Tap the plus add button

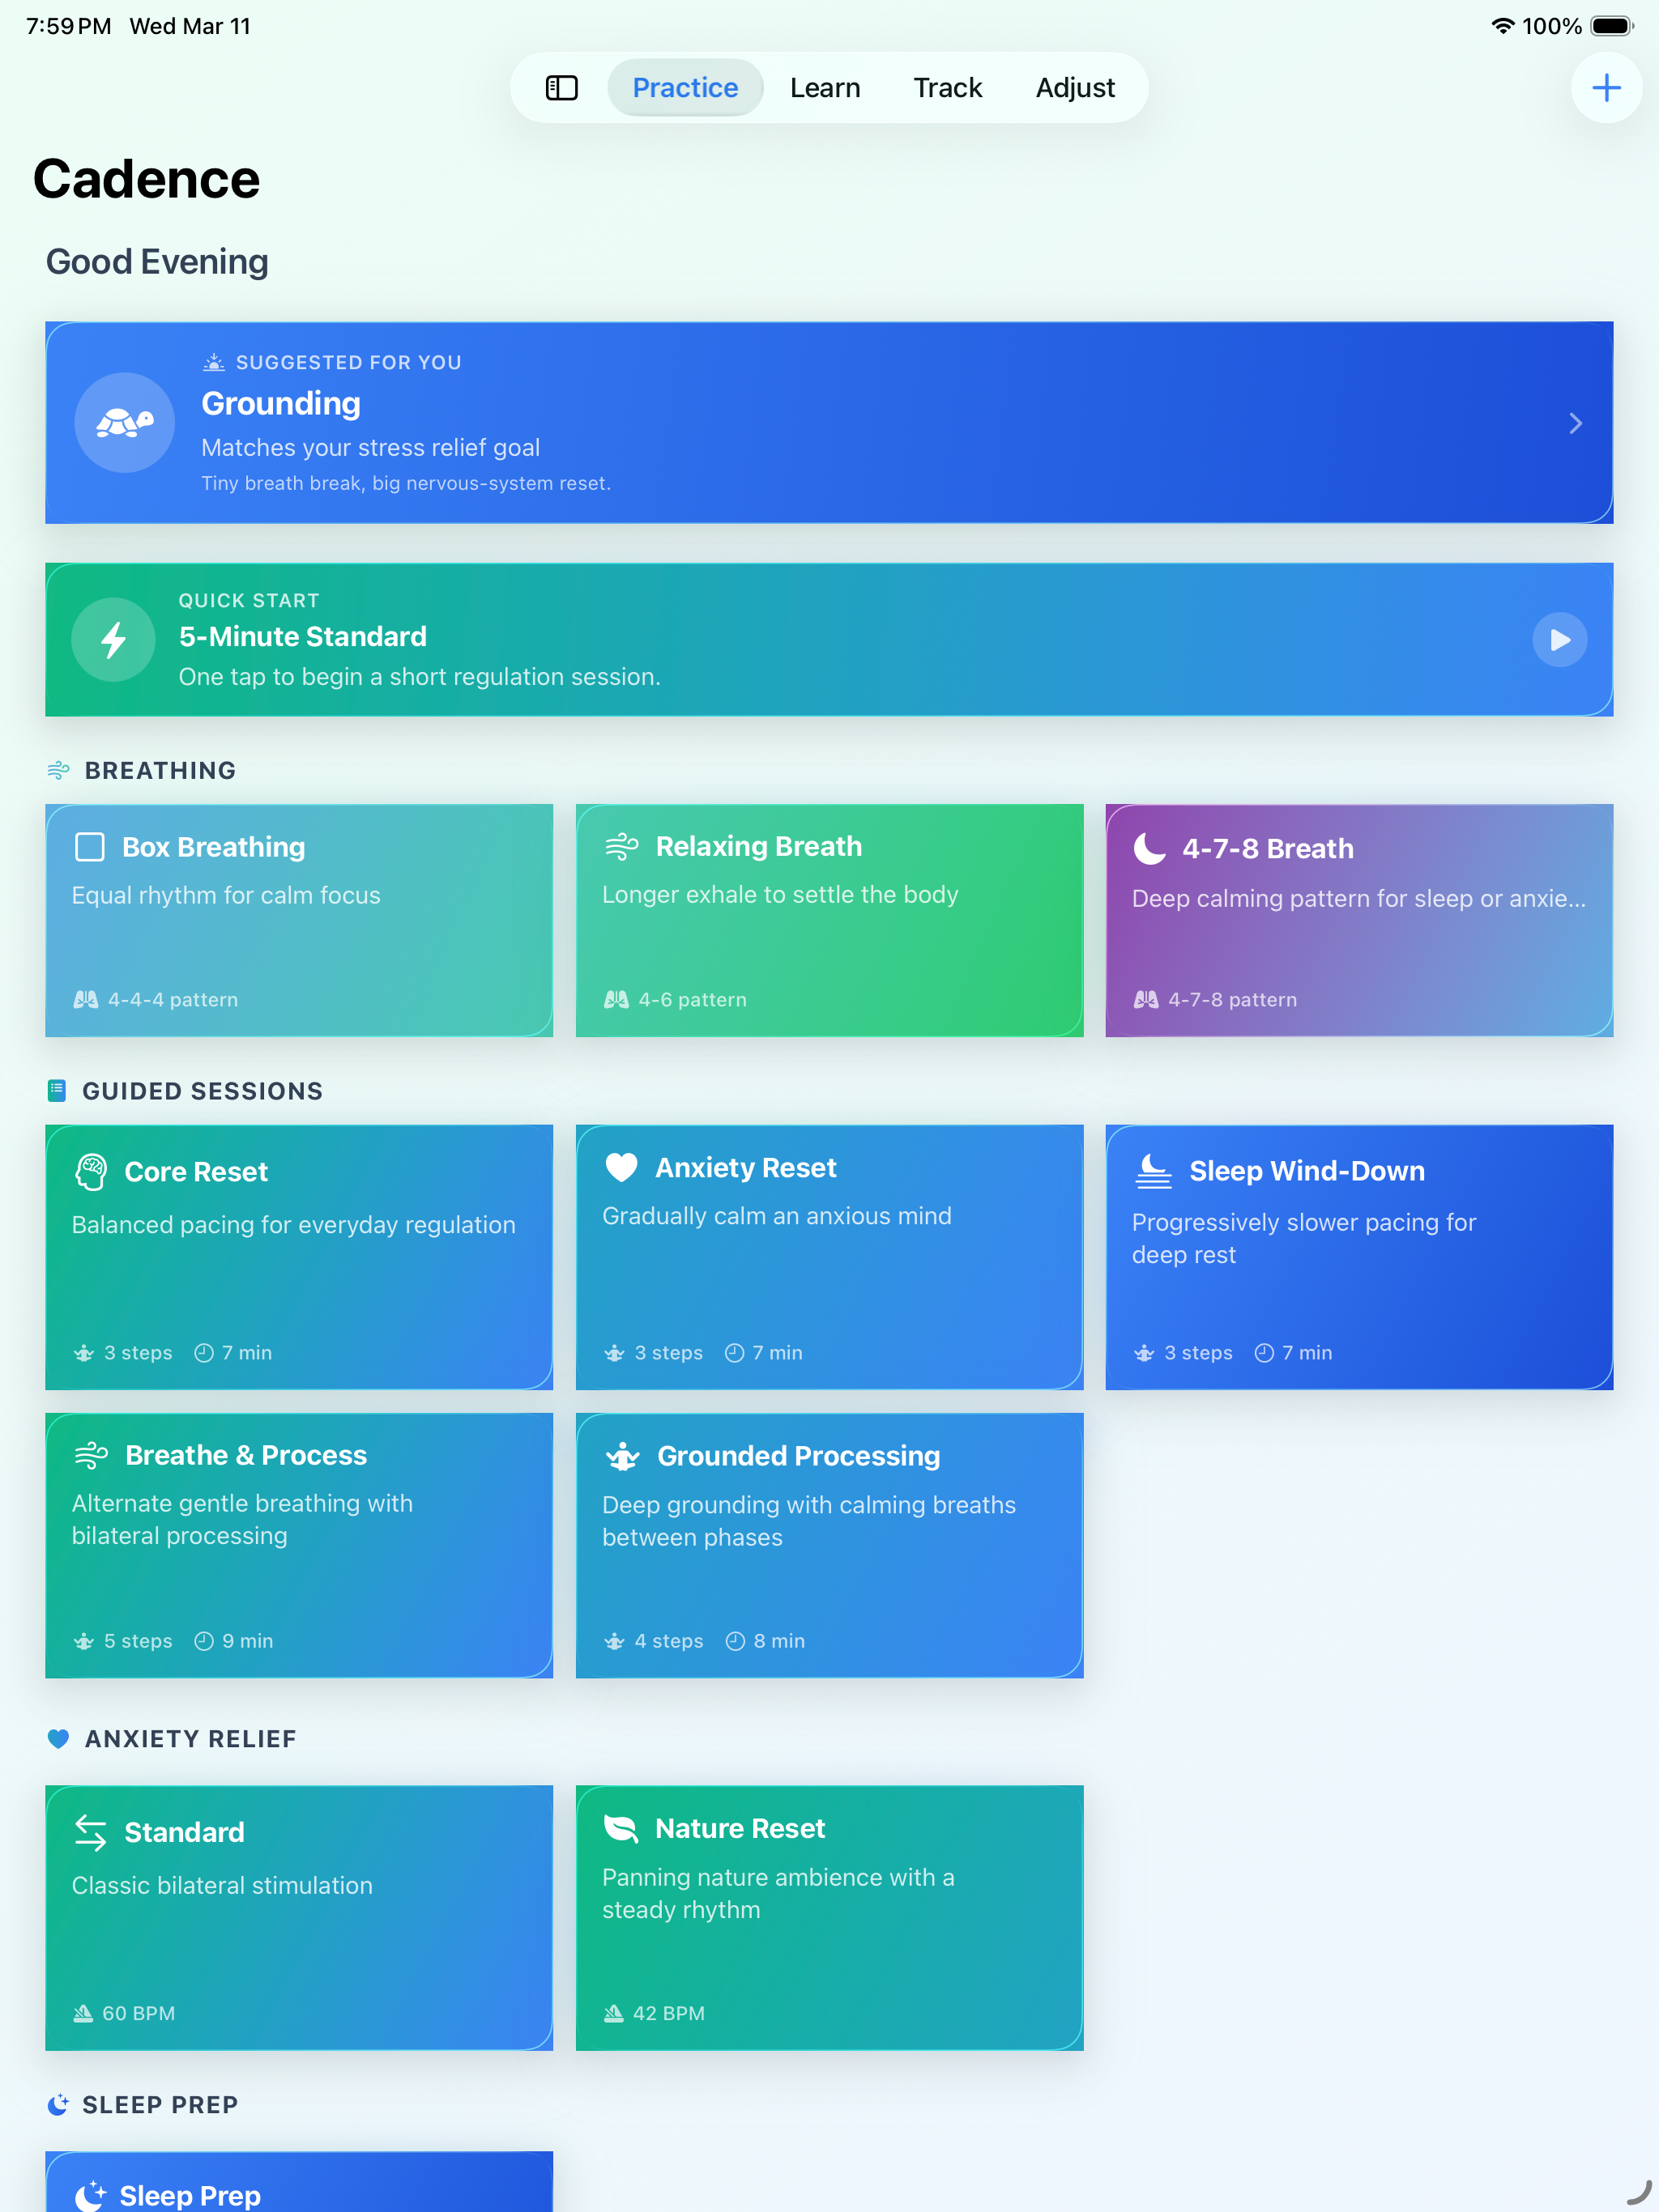point(1606,88)
